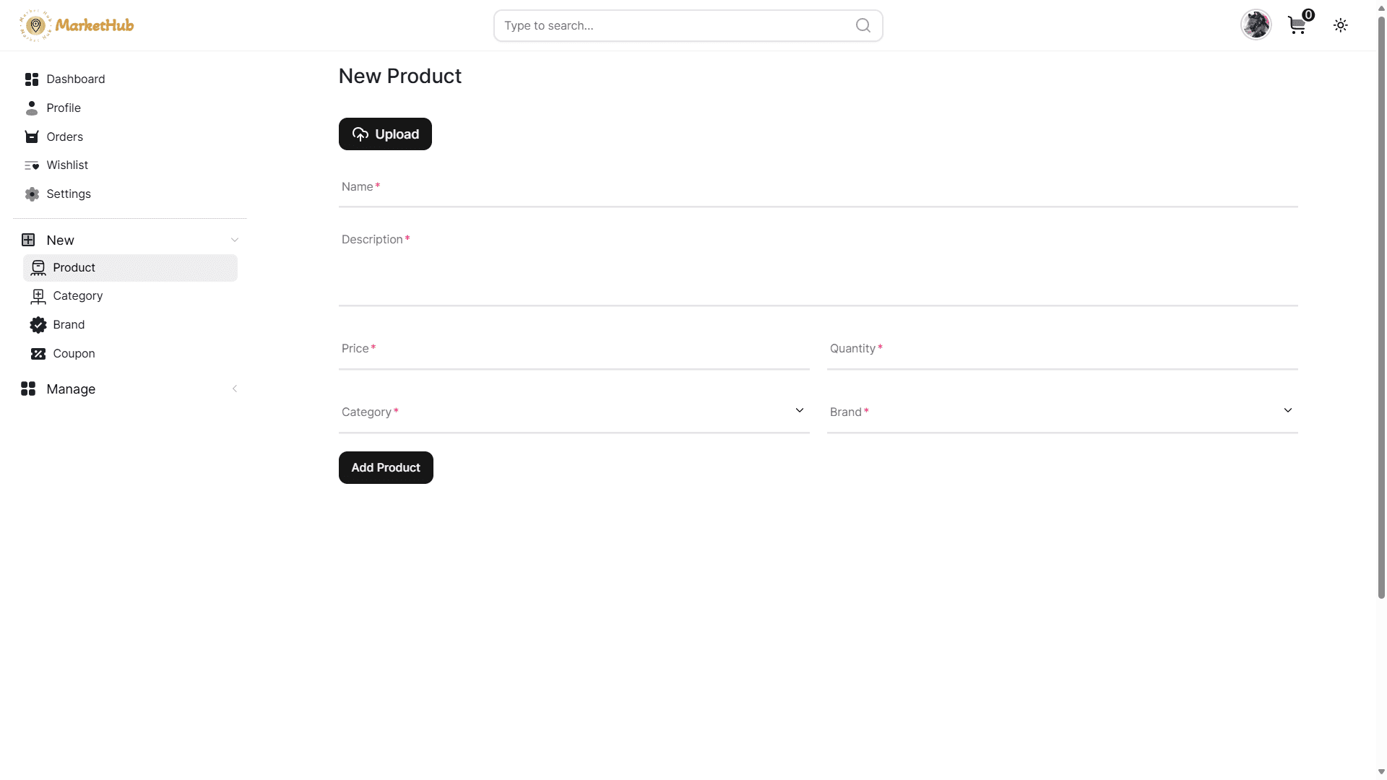Open the Category dropdown in the form
The width and height of the screenshot is (1387, 780).
574,412
